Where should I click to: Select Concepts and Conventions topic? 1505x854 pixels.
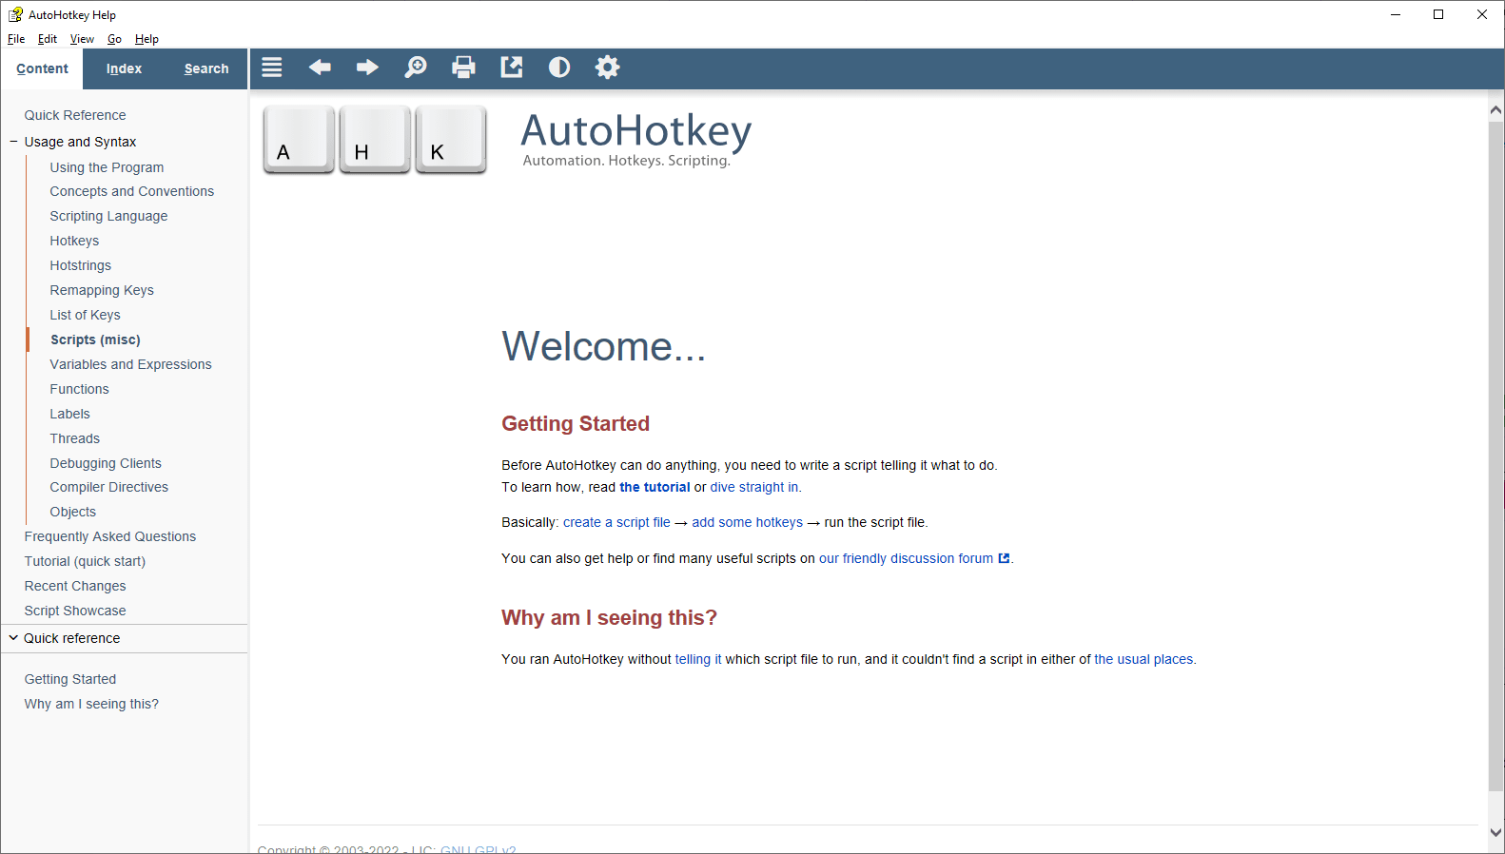click(x=132, y=191)
